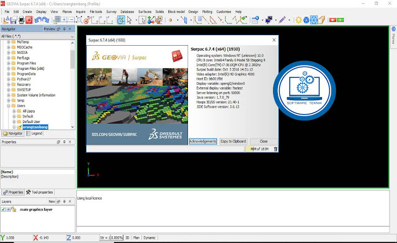
Task: Expand the Default User folder node
Action: (x=14, y=122)
